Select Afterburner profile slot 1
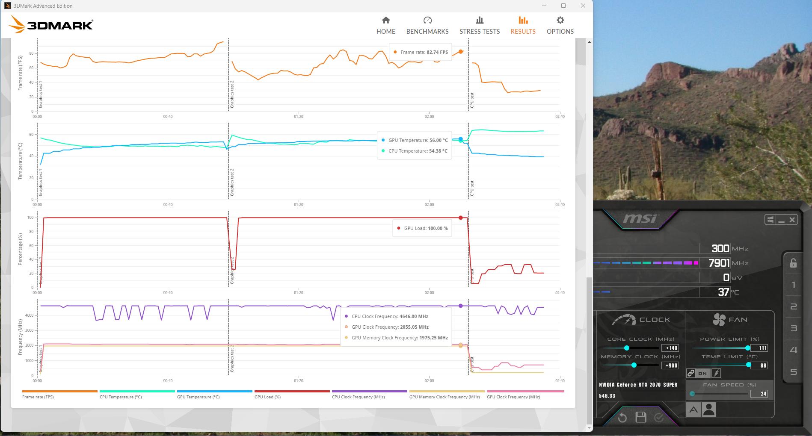 coord(794,285)
